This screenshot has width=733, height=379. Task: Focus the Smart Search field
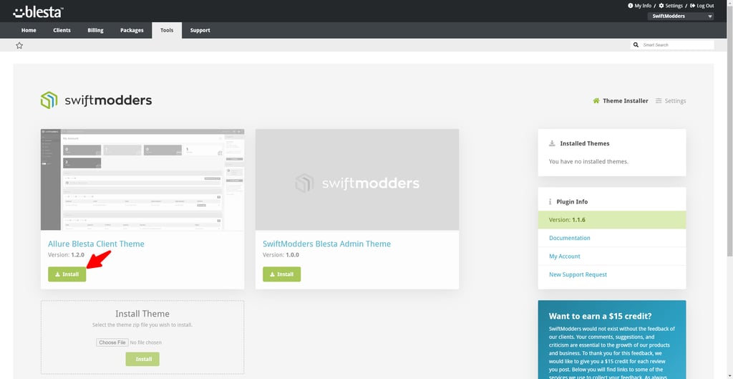[676, 45]
